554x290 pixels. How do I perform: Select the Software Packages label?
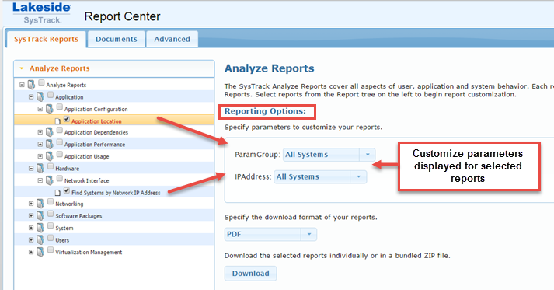point(78,215)
